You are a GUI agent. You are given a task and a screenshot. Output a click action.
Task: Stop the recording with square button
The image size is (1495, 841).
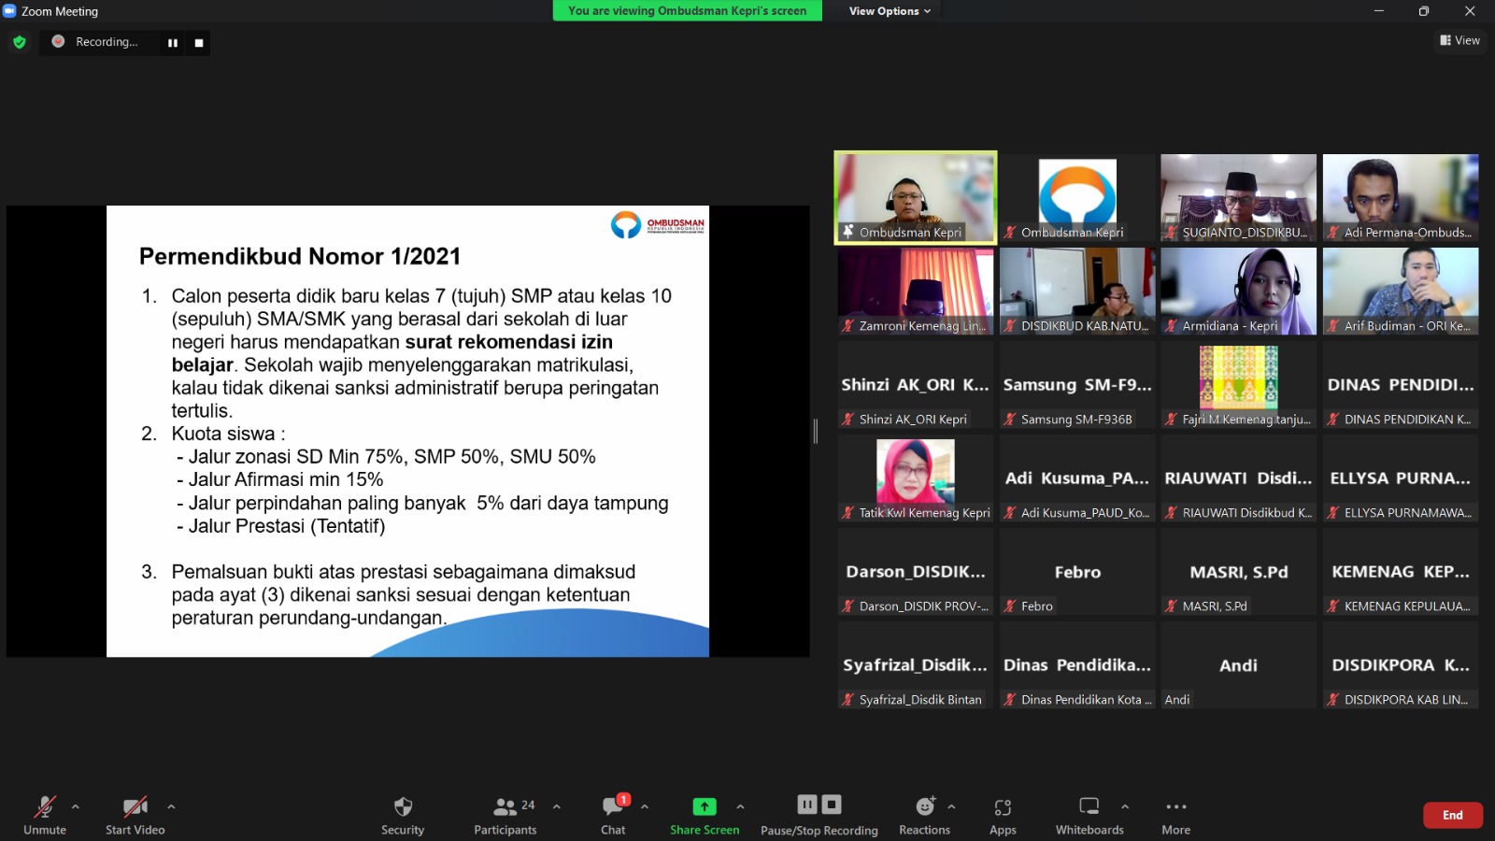pyautogui.click(x=199, y=43)
